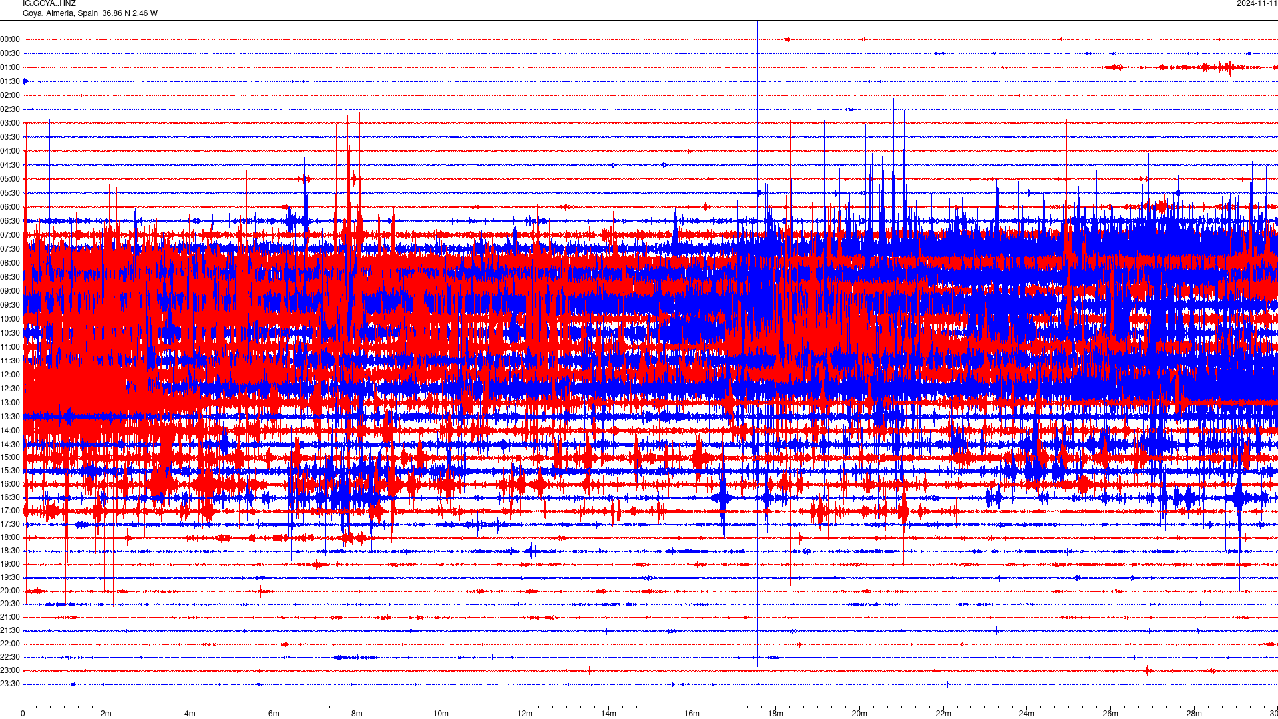This screenshot has width=1278, height=719.
Task: Click the 18m tick on time axis
Action: (775, 714)
